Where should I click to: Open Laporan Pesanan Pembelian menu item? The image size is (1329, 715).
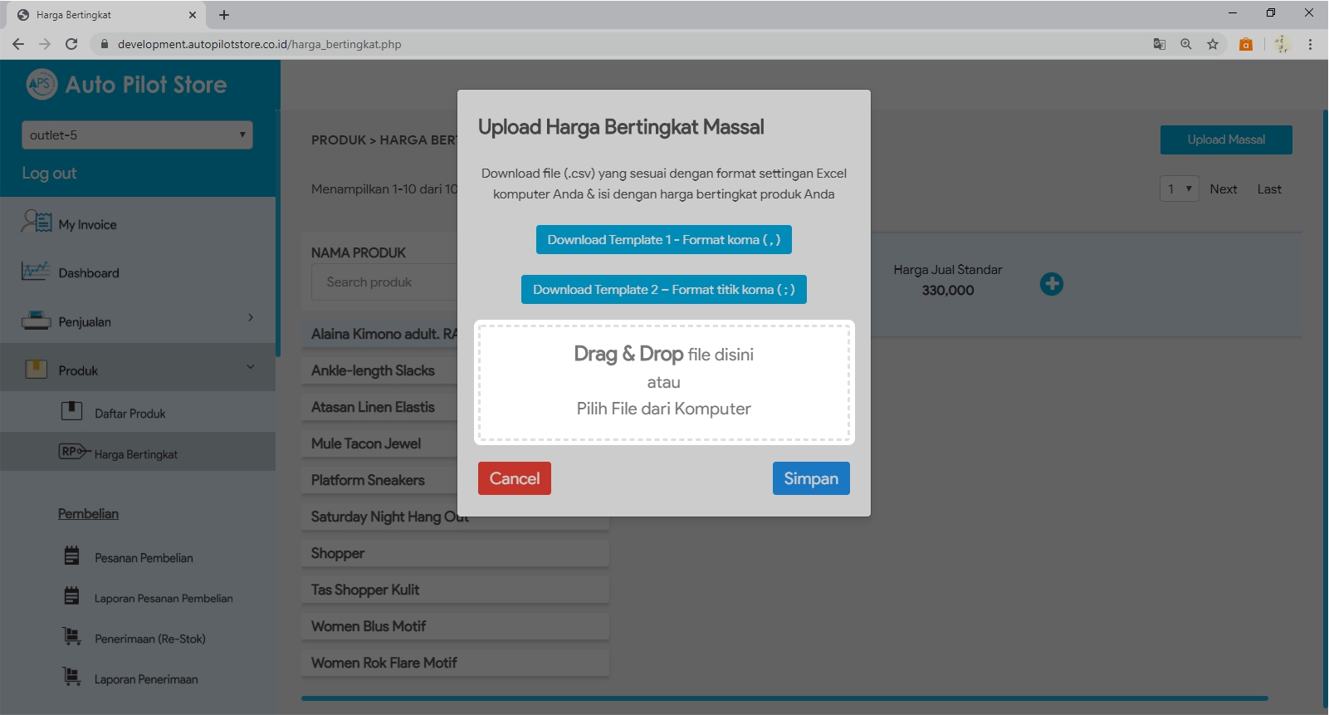[163, 598]
